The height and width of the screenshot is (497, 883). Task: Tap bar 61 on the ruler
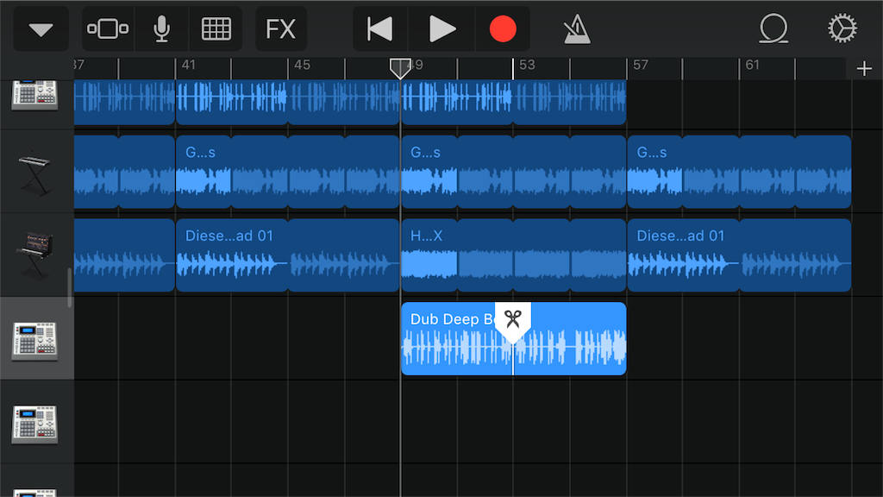click(x=752, y=66)
